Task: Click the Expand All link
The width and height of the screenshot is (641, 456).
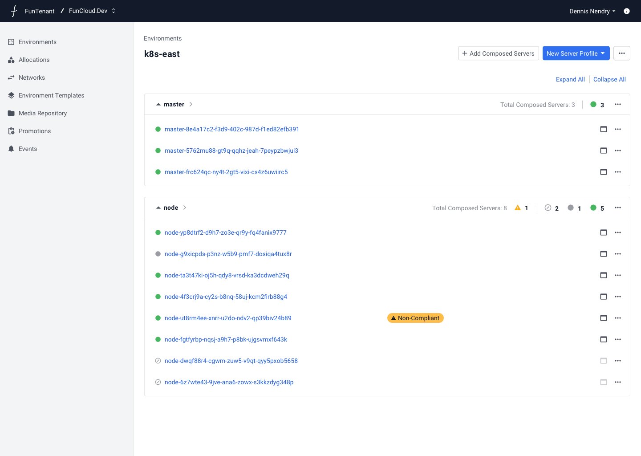Action: (570, 79)
